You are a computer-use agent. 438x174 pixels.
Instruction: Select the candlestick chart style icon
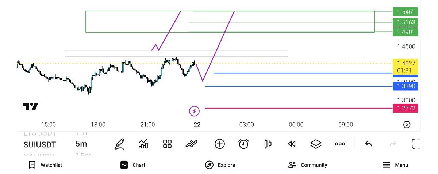point(268,144)
